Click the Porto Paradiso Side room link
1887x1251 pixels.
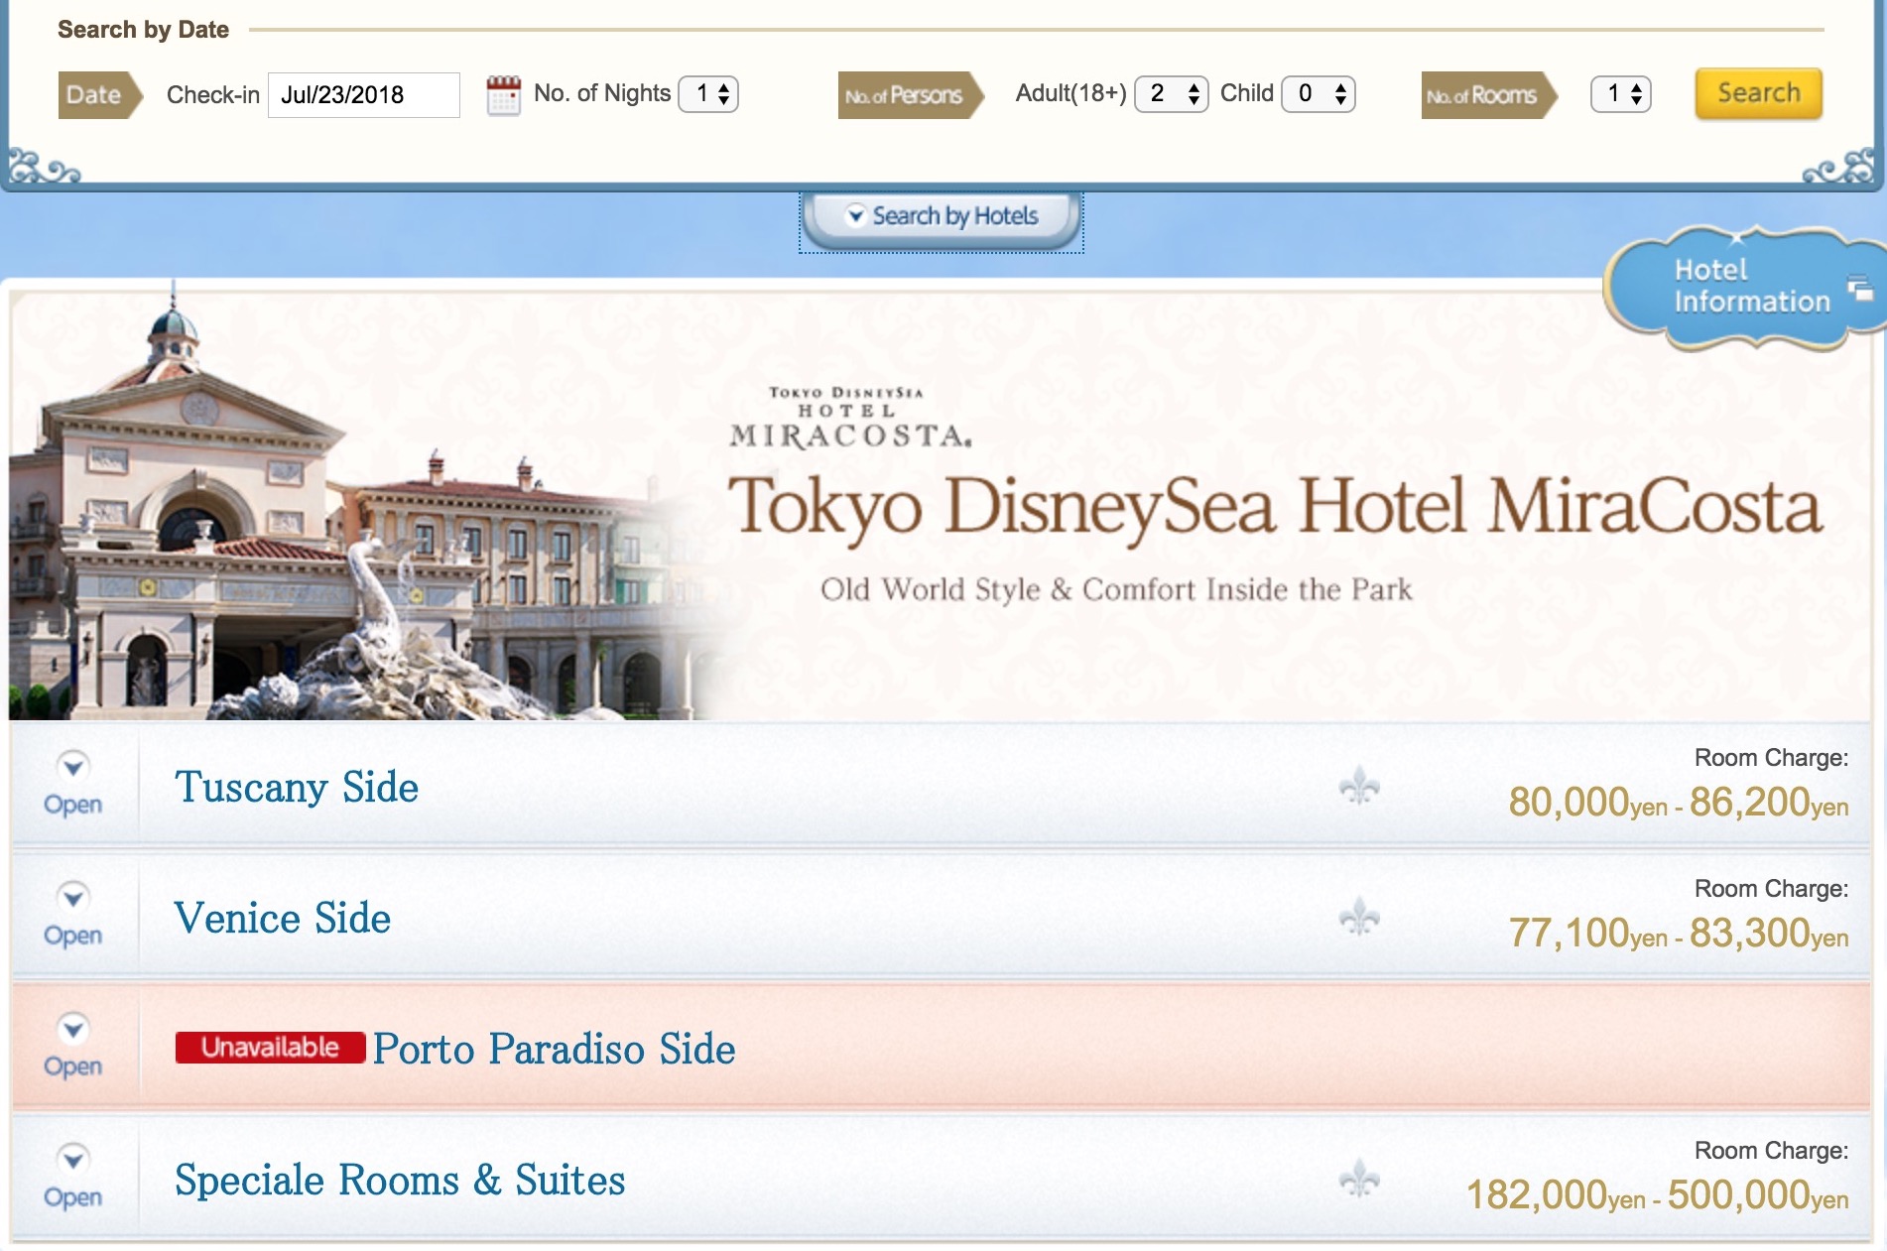click(x=555, y=1049)
